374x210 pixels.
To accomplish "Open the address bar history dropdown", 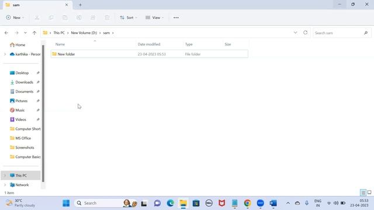I will (x=295, y=33).
